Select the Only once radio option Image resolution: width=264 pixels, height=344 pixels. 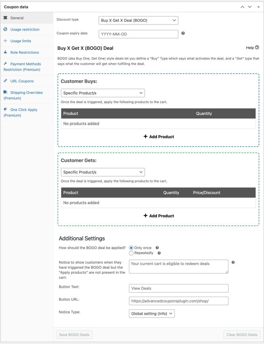(131, 248)
